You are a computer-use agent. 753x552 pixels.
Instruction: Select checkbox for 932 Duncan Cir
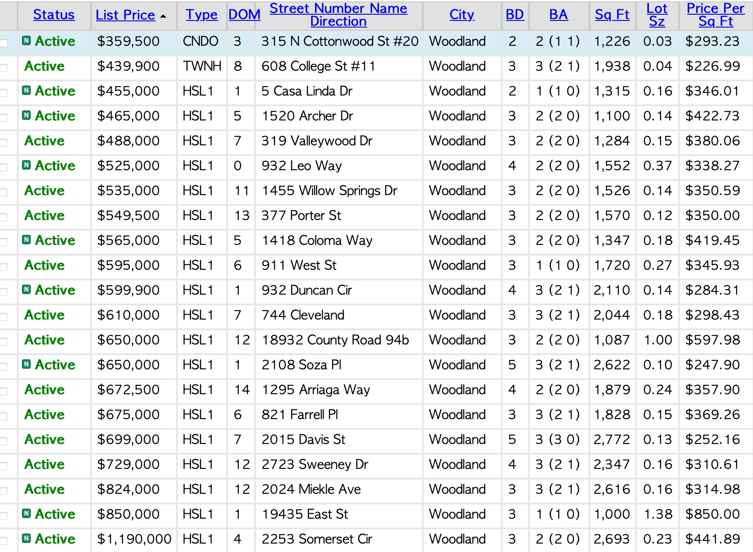tap(4, 292)
